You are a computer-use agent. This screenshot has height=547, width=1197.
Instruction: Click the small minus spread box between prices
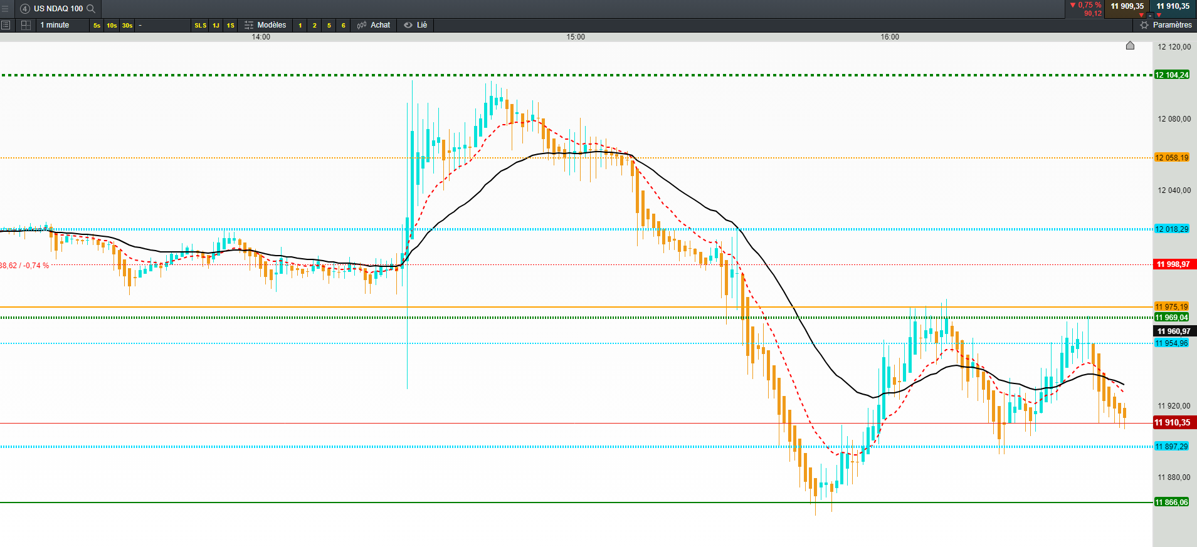click(1150, 14)
